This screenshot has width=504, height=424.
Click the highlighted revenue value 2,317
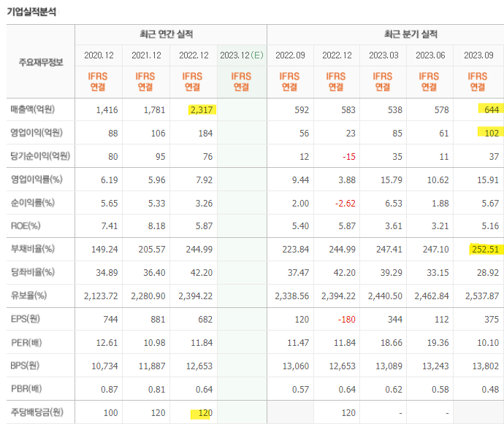tap(202, 110)
